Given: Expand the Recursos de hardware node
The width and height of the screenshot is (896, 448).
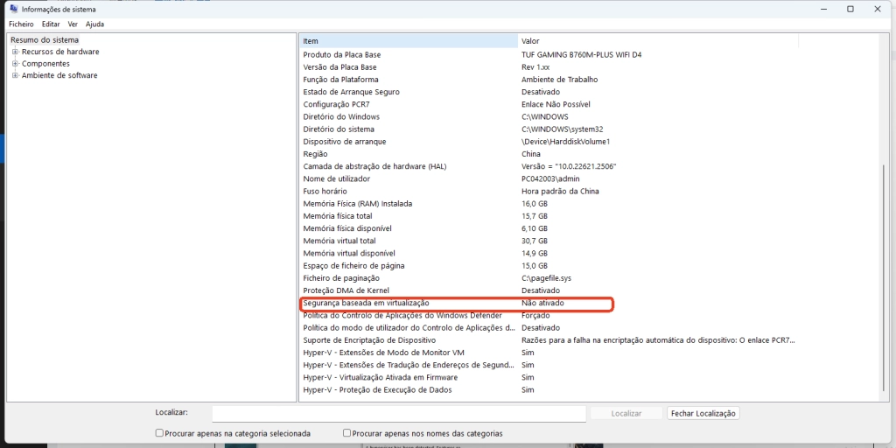Looking at the screenshot, I should (15, 52).
